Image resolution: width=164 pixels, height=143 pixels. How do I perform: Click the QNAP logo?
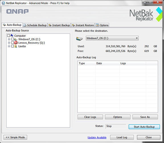pos(17,11)
